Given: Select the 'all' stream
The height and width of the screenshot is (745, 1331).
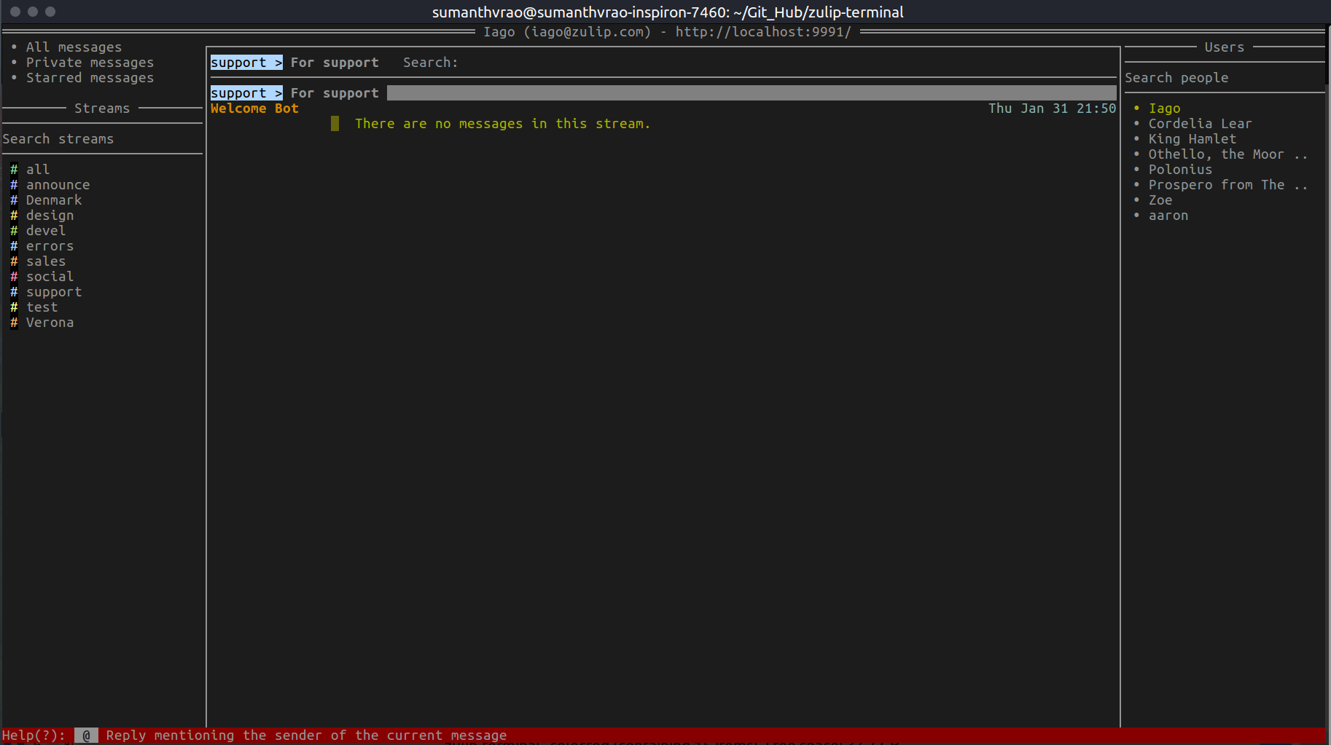Looking at the screenshot, I should [38, 170].
